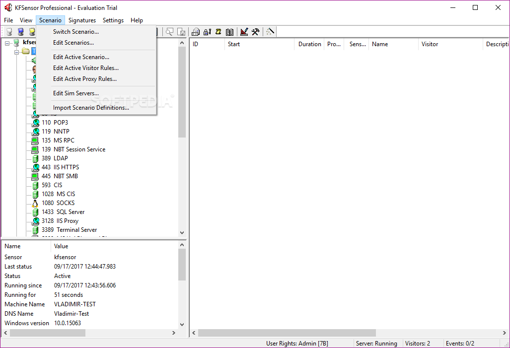Click the database icon beside 1028 MS CIS
Screen dimensions: 510x348
(35, 194)
